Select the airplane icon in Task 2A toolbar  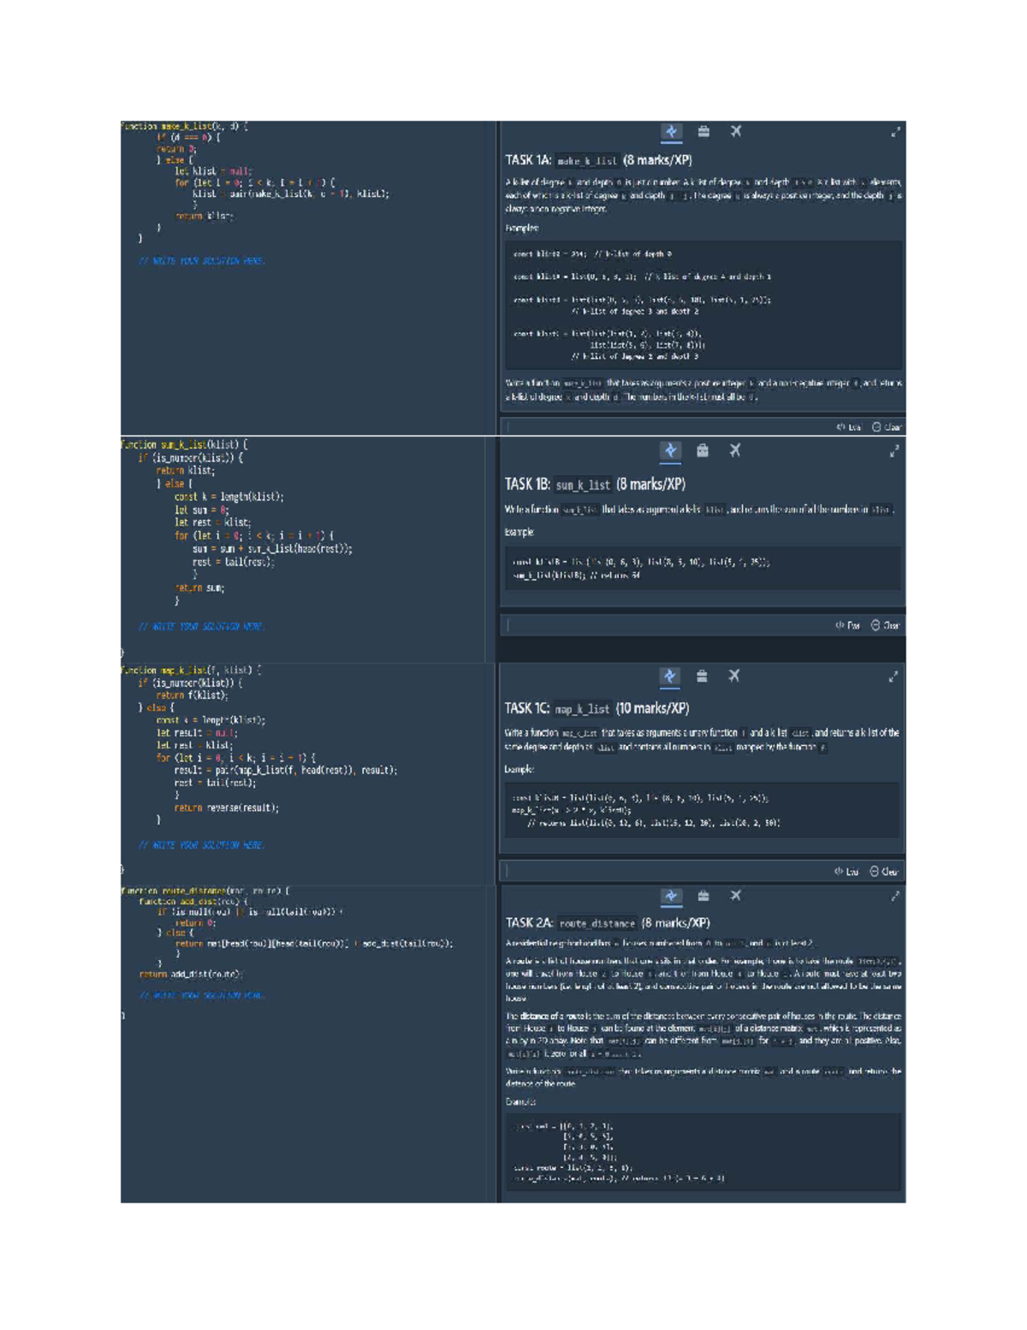(x=734, y=897)
